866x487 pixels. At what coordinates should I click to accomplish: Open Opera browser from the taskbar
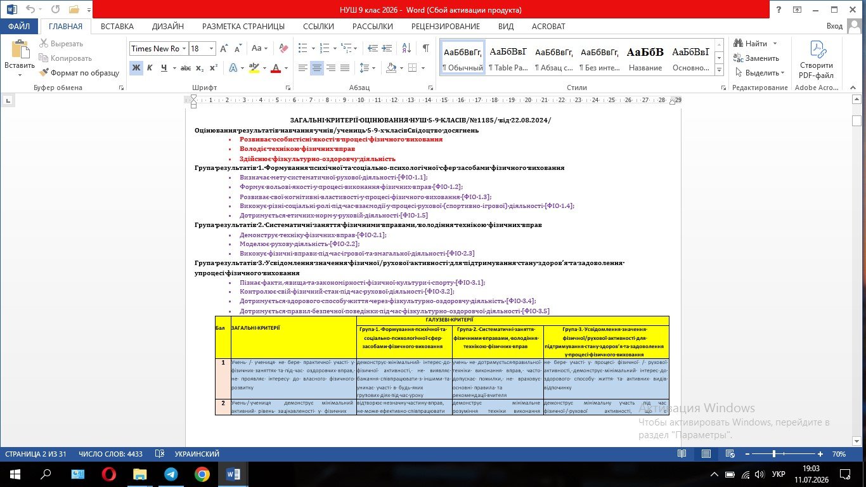(x=108, y=474)
